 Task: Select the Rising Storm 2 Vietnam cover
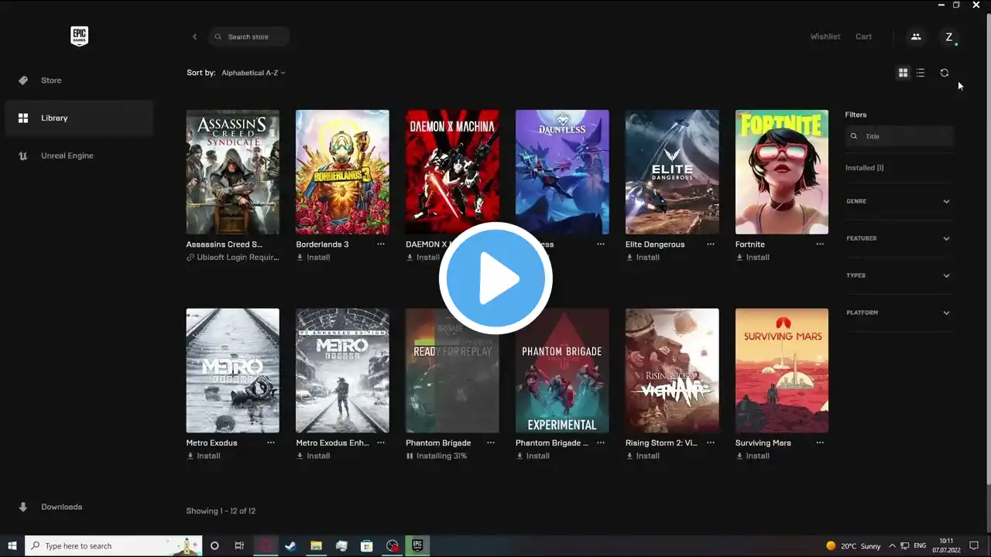pyautogui.click(x=672, y=371)
